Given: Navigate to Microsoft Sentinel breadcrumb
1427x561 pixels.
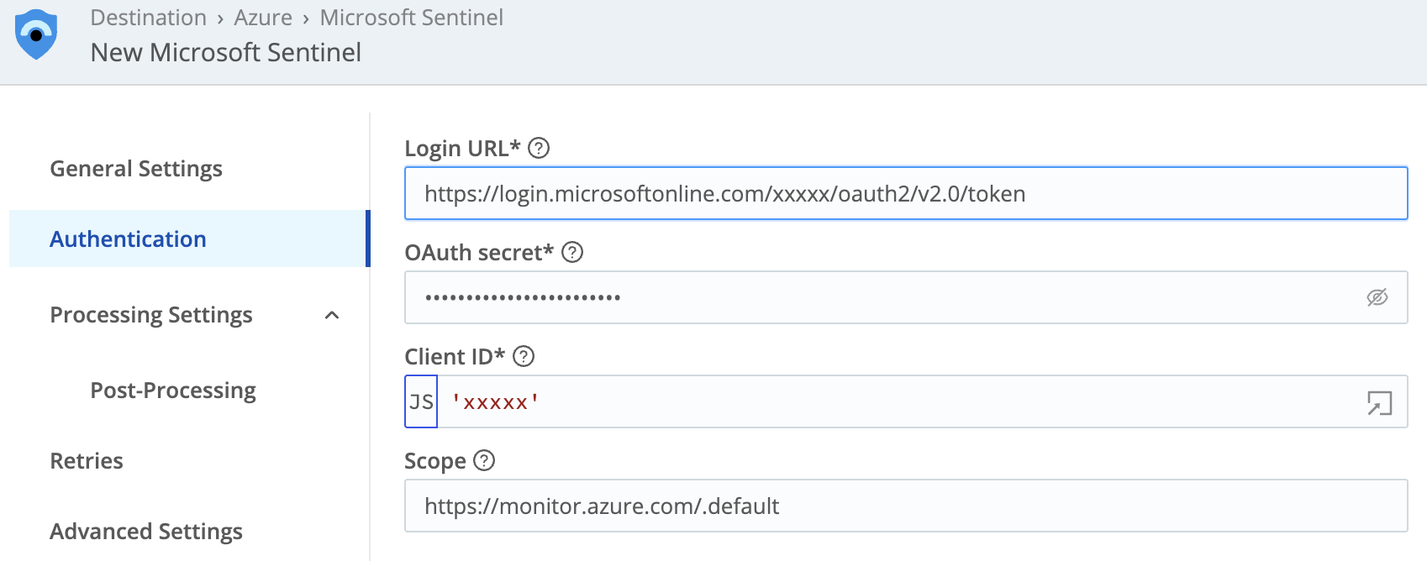Looking at the screenshot, I should coord(412,18).
